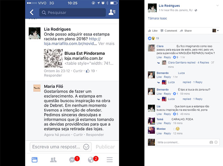The width and height of the screenshot is (223, 166).
Task: Click the Share button on the post
Action: pyautogui.click(x=186, y=31)
